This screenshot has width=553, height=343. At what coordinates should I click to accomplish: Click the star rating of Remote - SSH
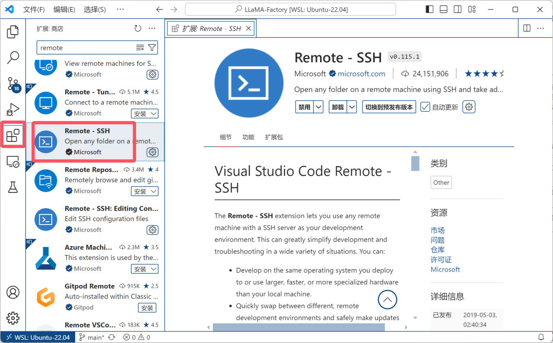pyautogui.click(x=484, y=74)
